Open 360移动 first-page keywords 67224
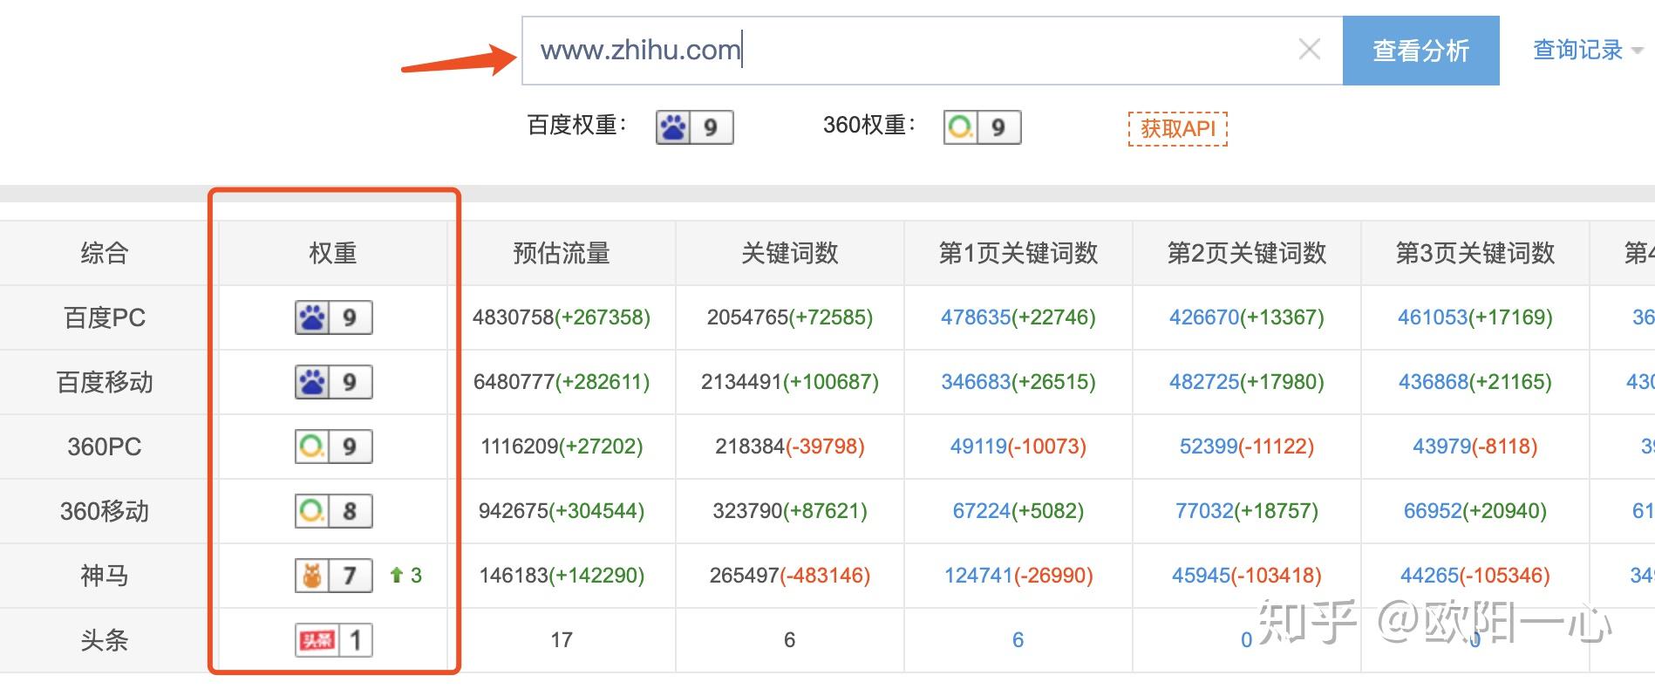This screenshot has height=689, width=1655. (982, 511)
